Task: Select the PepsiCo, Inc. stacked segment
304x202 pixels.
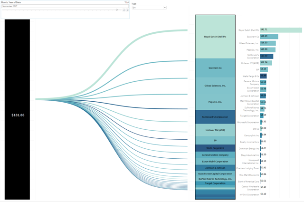Action: pos(215,102)
